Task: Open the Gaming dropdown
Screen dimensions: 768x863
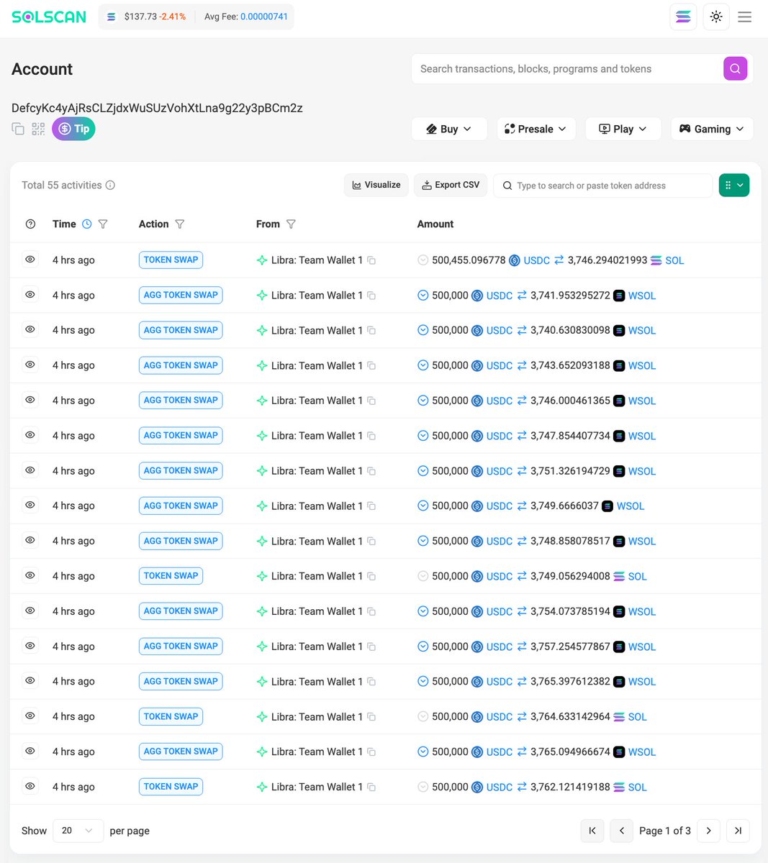Action: [x=712, y=129]
